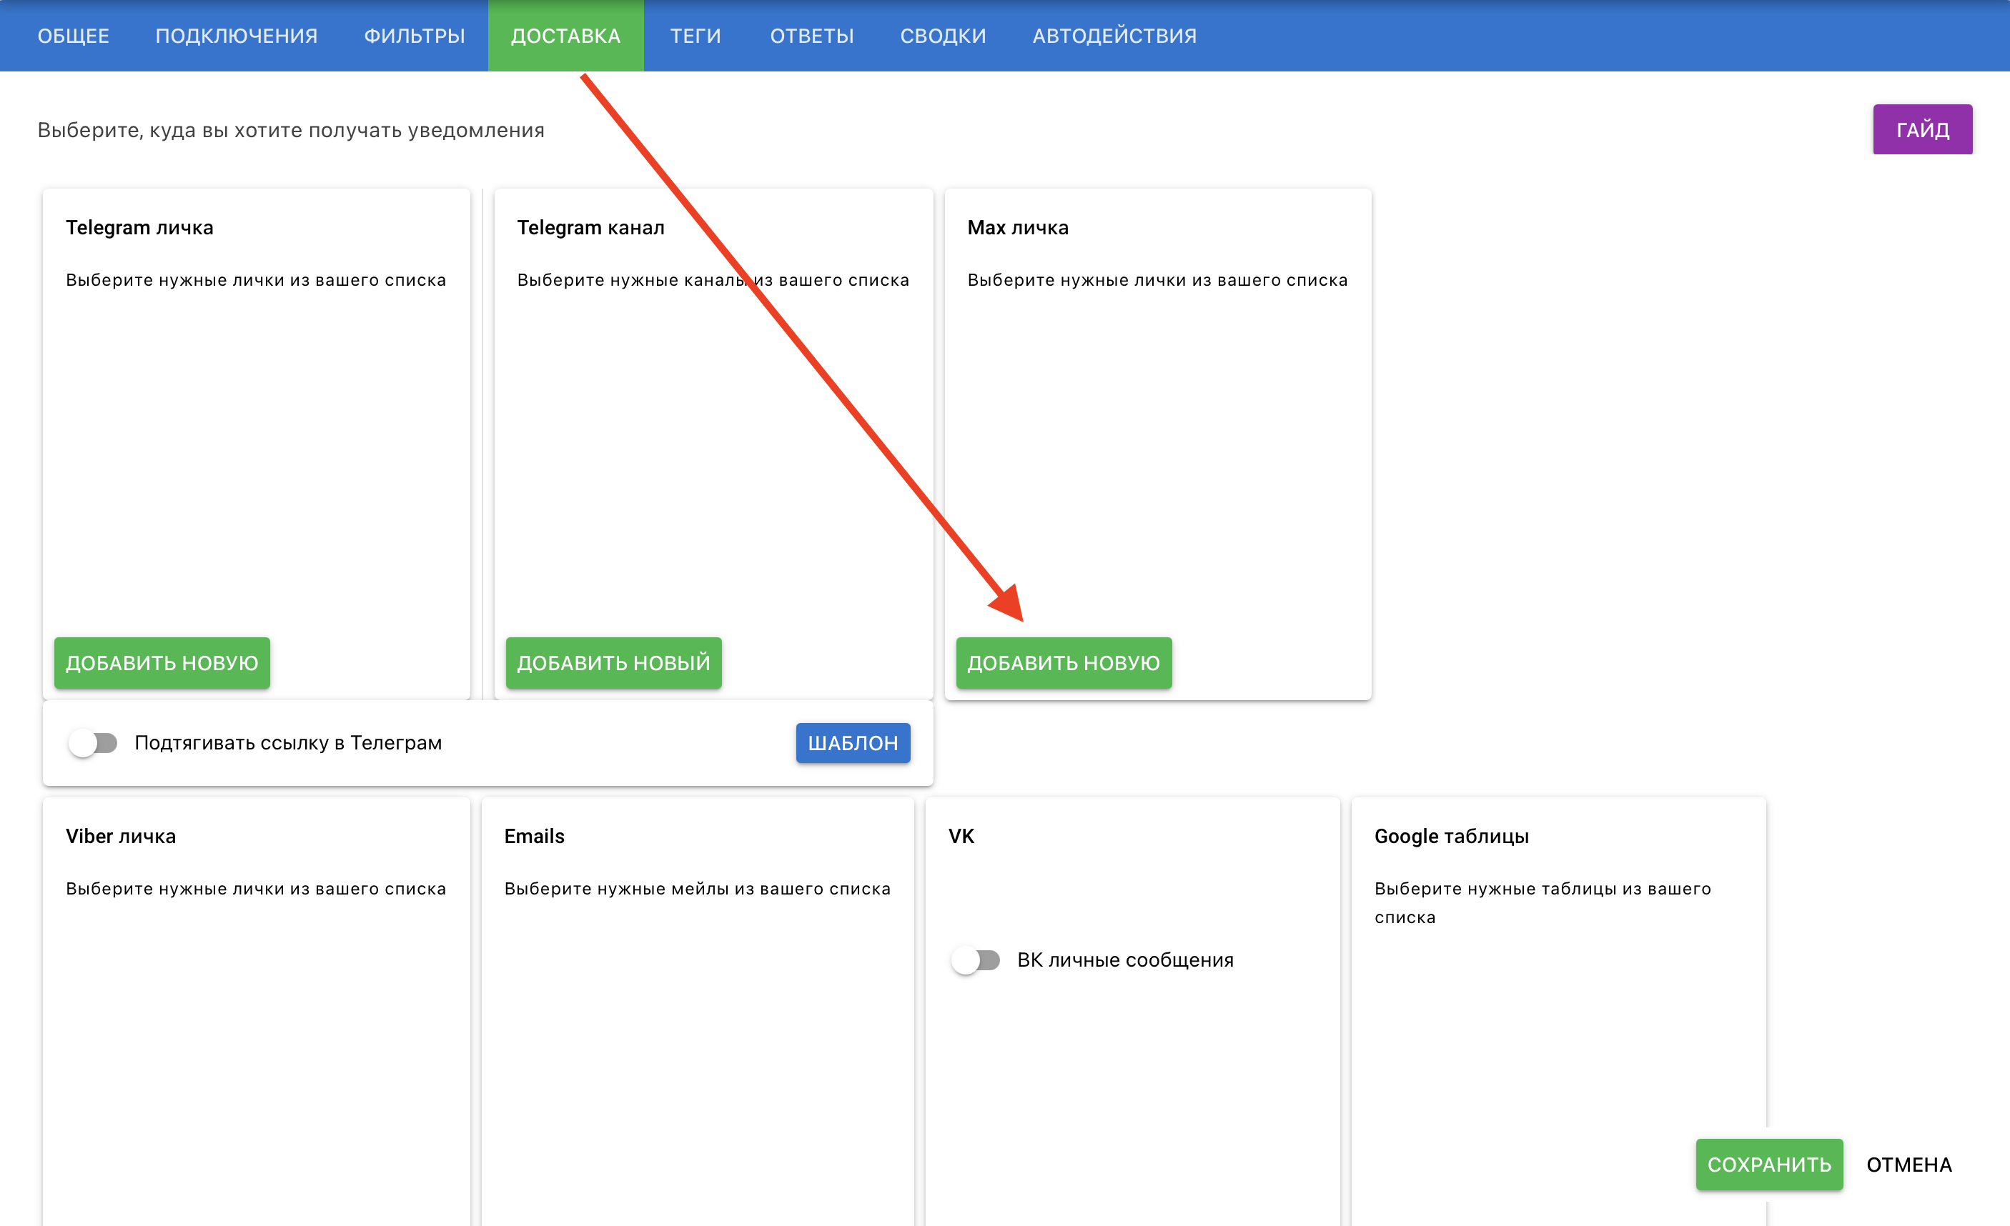This screenshot has height=1226, width=2010.
Task: Enable Подтягивать ссылку в Телеграм toggle
Action: click(x=93, y=742)
